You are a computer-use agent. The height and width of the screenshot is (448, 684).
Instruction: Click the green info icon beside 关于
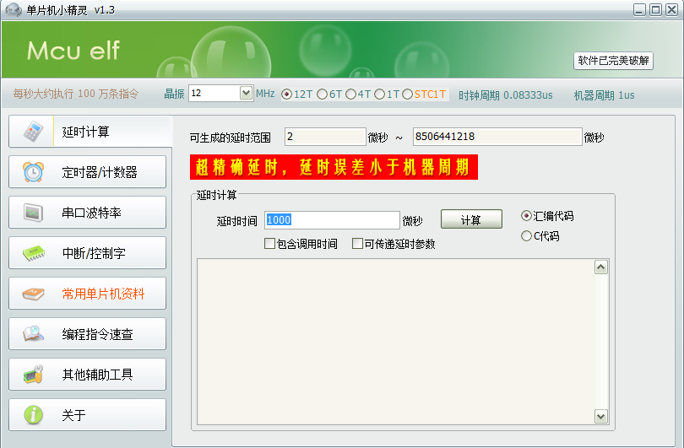point(33,415)
